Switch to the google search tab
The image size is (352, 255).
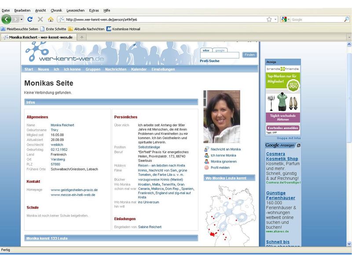220,50
